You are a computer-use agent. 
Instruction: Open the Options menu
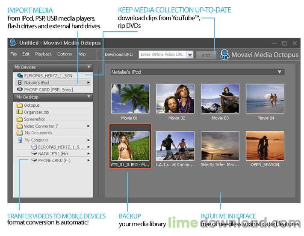click(x=65, y=54)
